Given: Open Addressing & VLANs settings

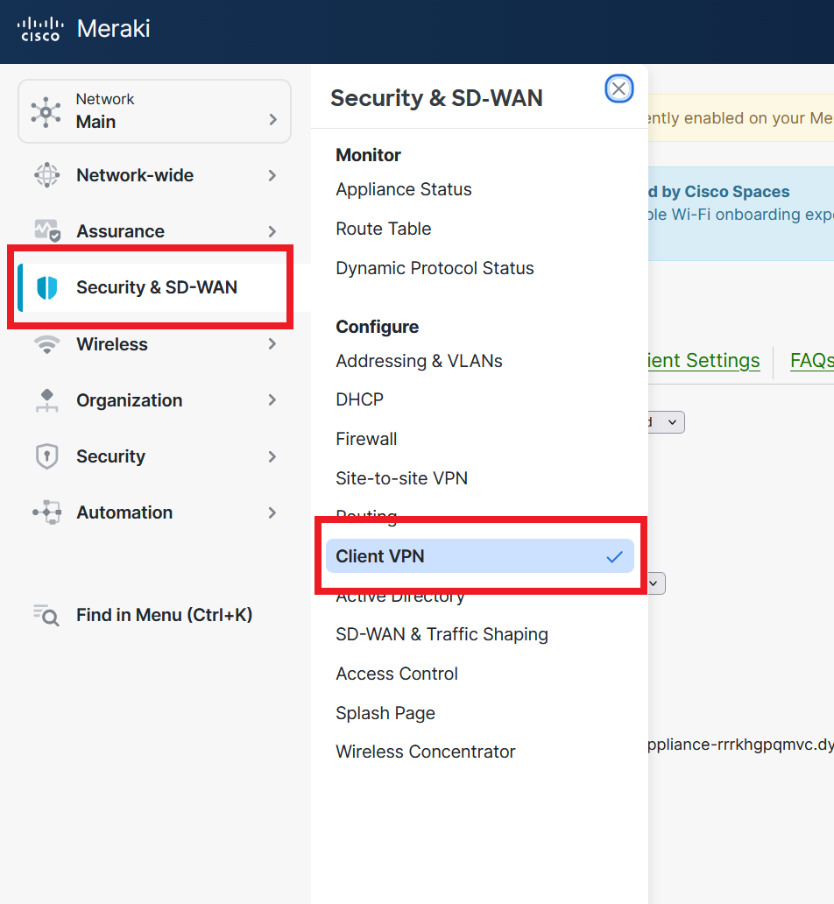Looking at the screenshot, I should point(420,361).
